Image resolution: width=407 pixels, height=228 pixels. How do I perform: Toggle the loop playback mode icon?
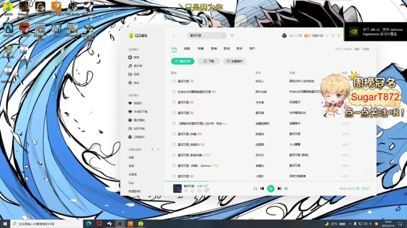pos(255,188)
